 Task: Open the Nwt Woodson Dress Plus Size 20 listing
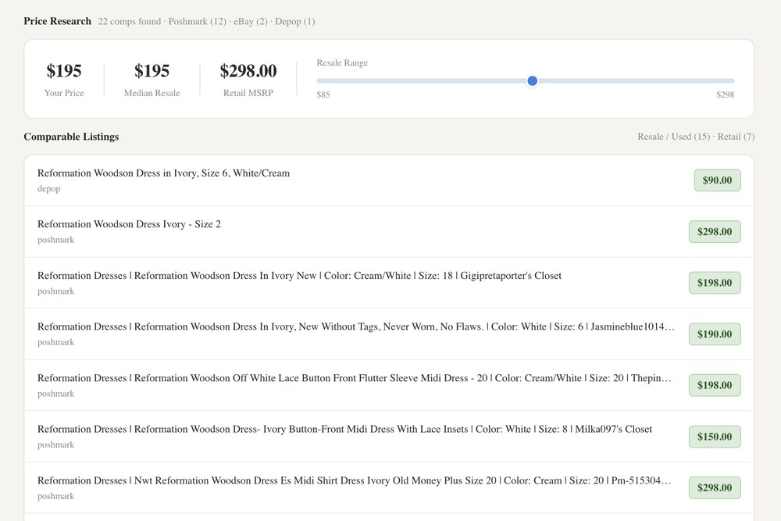tap(389, 488)
